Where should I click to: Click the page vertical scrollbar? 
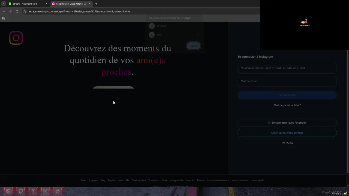347,112
